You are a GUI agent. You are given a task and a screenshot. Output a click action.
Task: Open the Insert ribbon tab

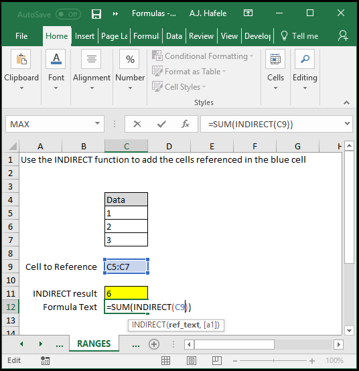click(x=84, y=36)
